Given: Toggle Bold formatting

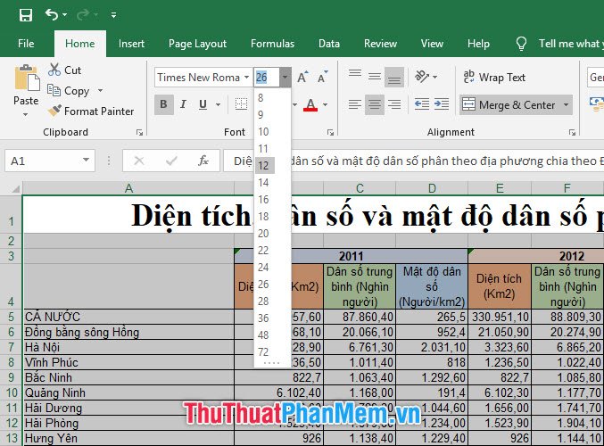Looking at the screenshot, I should point(163,104).
